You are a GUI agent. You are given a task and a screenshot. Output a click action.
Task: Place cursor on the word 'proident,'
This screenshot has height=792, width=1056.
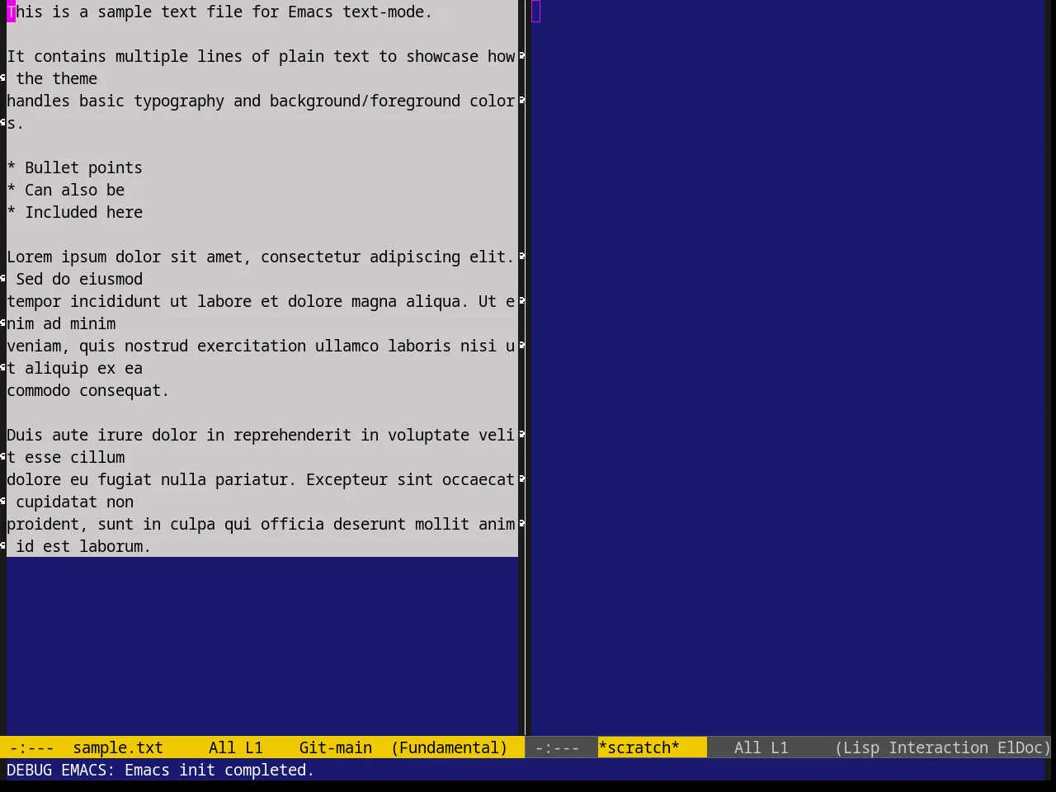click(x=47, y=524)
